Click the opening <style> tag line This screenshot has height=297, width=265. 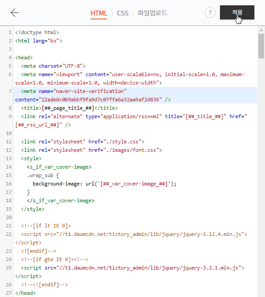tap(31, 158)
